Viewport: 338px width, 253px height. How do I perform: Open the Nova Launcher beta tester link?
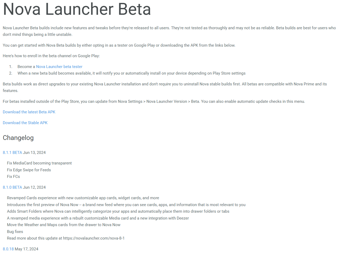coord(59,67)
